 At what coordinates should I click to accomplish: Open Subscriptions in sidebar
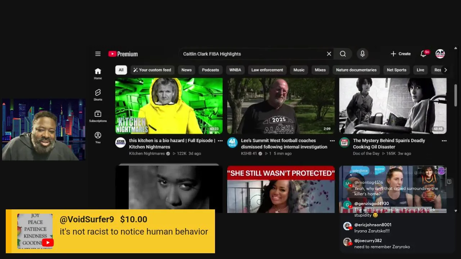[98, 116]
